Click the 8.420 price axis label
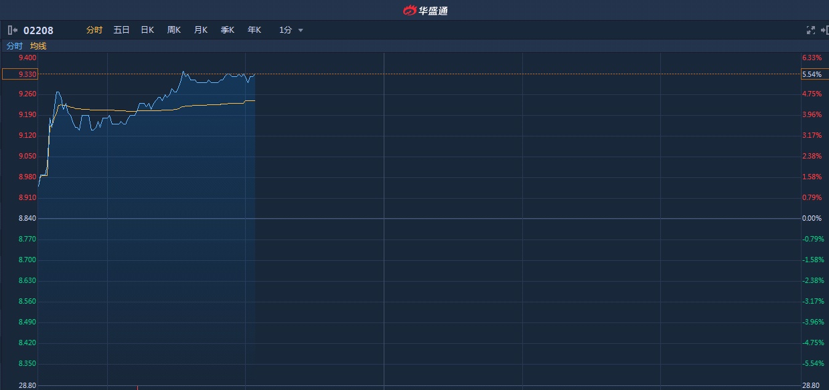829x390 pixels. (27, 343)
